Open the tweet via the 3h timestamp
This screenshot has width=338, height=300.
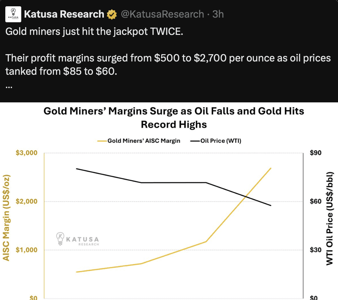218,14
